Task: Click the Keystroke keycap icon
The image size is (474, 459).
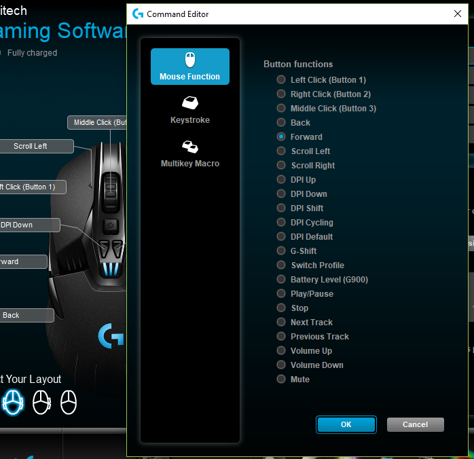Action: tap(190, 103)
